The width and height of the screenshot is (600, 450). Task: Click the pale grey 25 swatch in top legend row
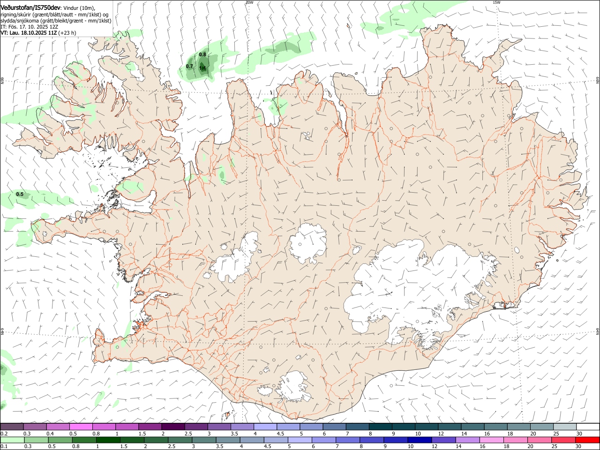click(x=565, y=427)
